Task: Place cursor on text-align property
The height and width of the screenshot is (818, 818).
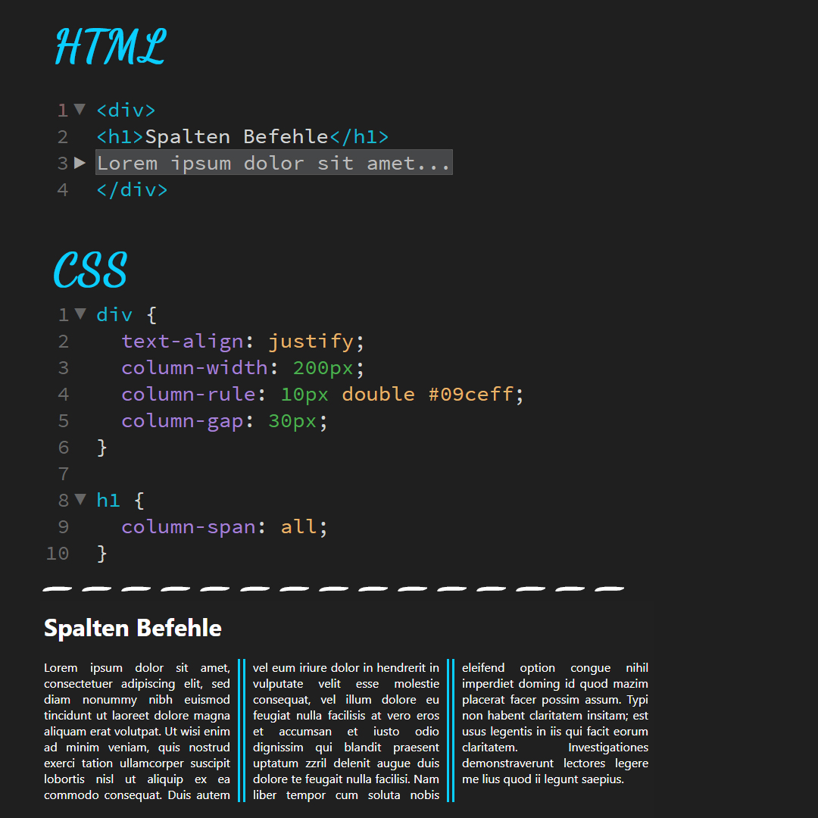Action: (x=183, y=341)
